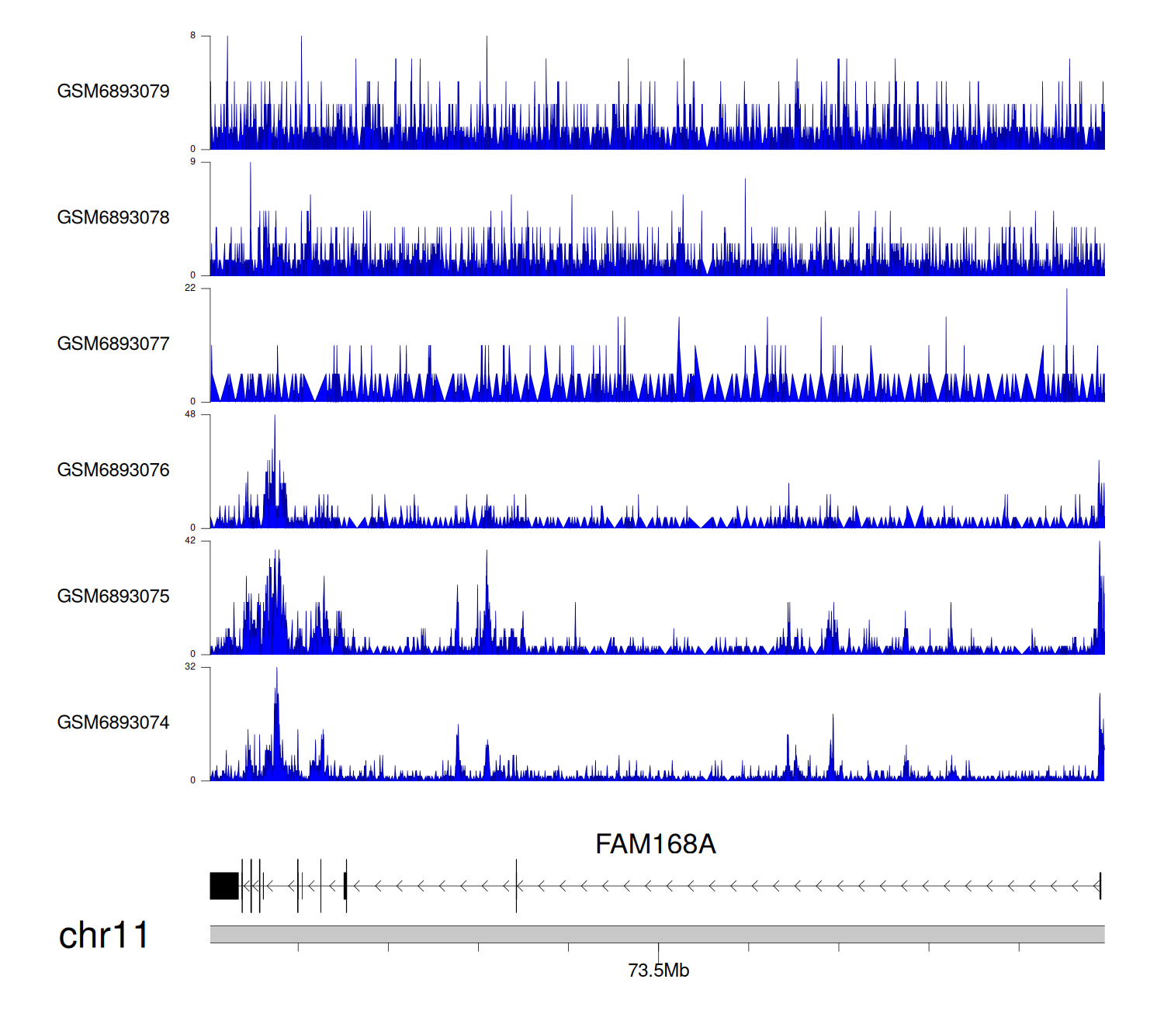Click the FAM168A gene name
The height and width of the screenshot is (1024, 1164).
(655, 844)
